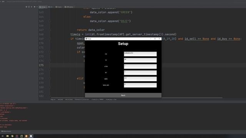Hide the project panel with minus icon
Screen dimensions: 246x138
pos(37,7)
